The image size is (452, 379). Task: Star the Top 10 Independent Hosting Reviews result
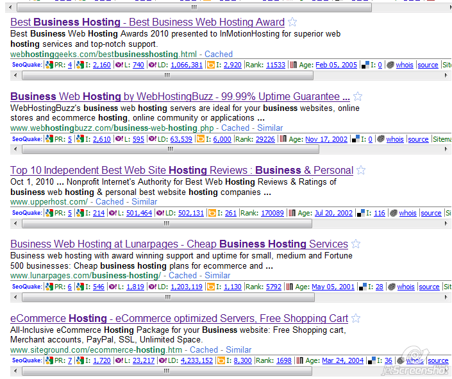[x=361, y=170]
